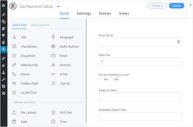Click the Update button

(x=177, y=6)
